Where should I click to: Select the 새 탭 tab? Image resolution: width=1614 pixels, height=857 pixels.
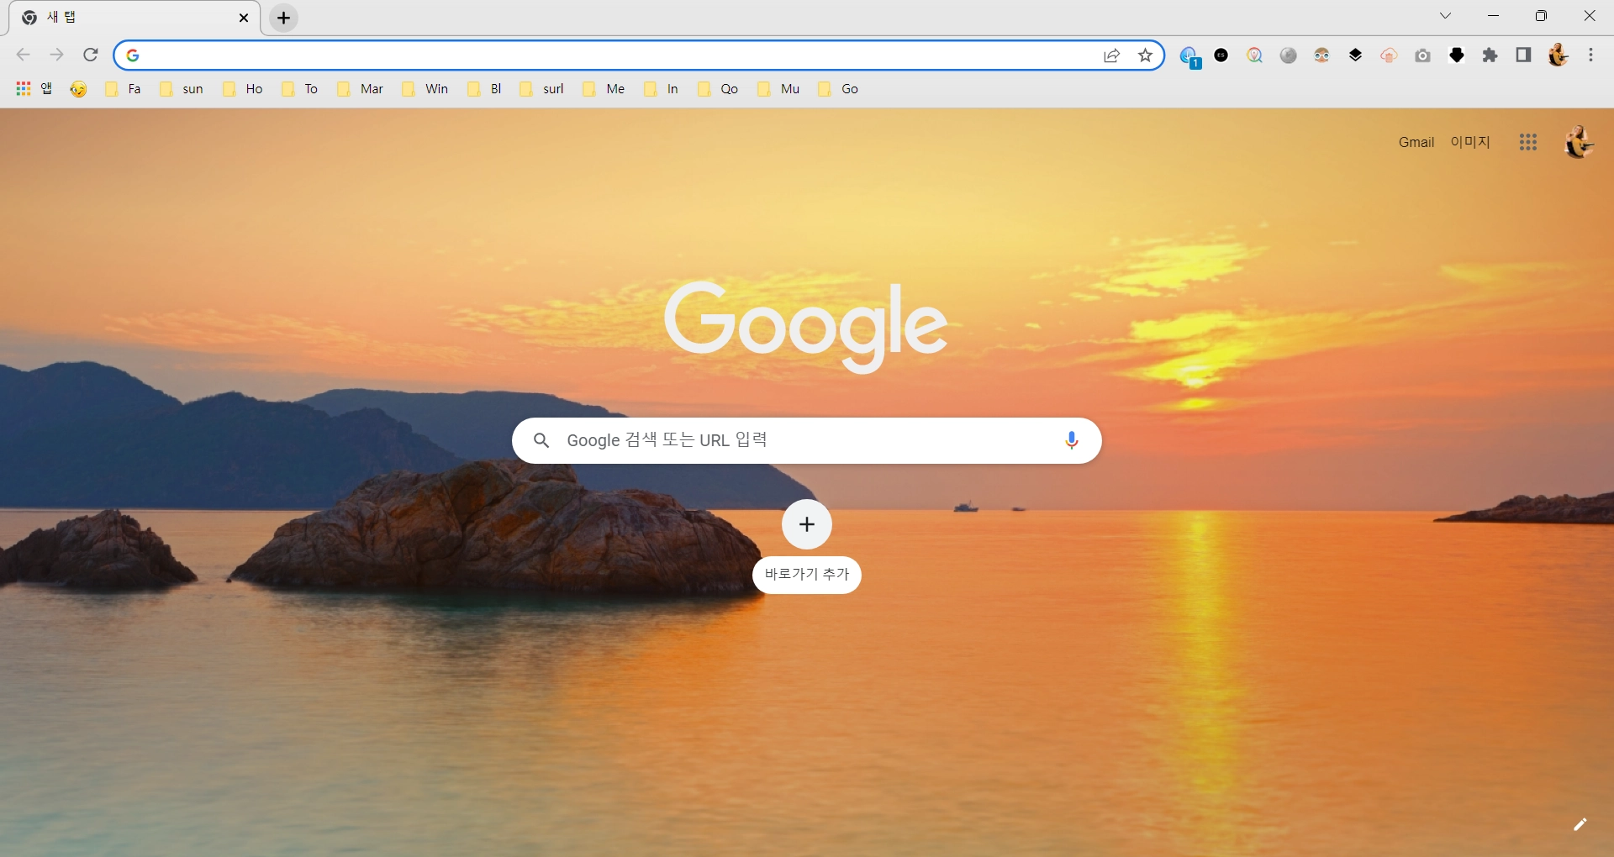coord(134,18)
